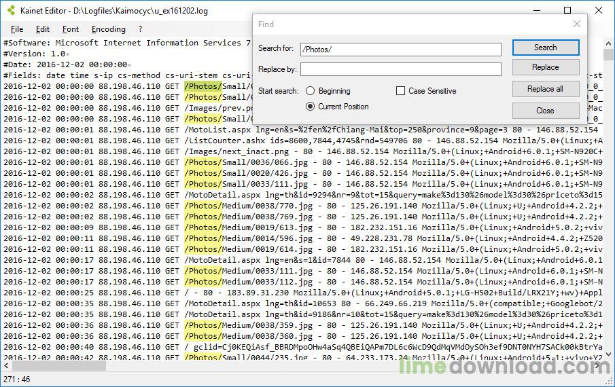This screenshot has width=615, height=387.
Task: Open the Font menu
Action: [x=71, y=29]
